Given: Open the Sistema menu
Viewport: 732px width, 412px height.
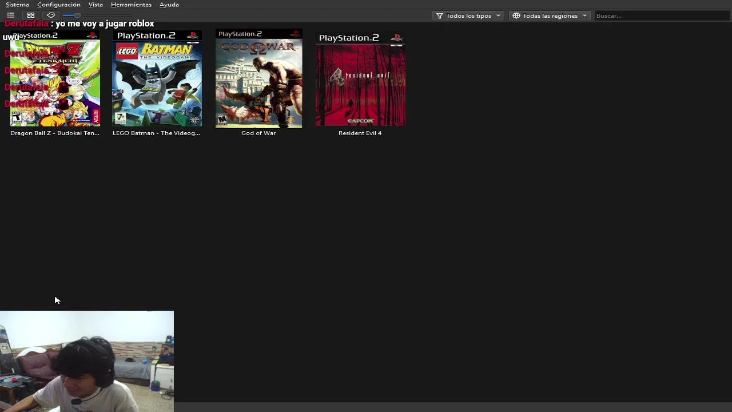Looking at the screenshot, I should (17, 5).
